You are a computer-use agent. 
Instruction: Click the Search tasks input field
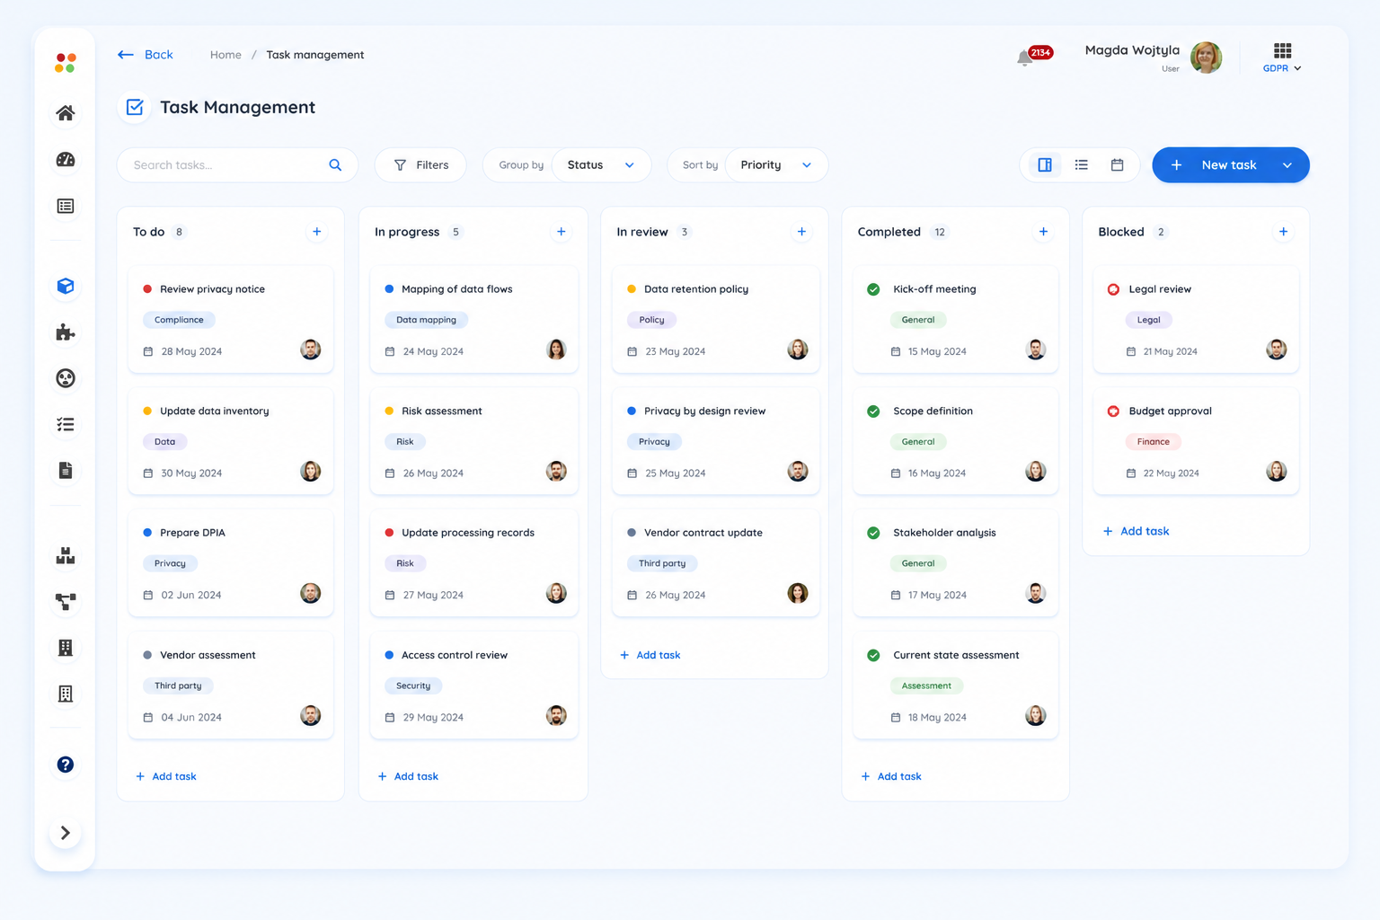pyautogui.click(x=237, y=165)
